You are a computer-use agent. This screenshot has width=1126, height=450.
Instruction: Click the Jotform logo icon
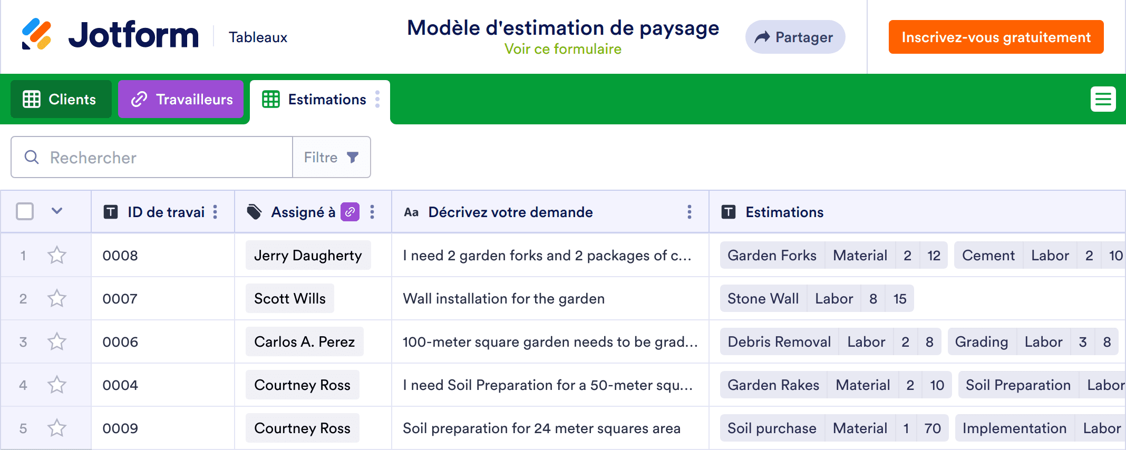tap(36, 34)
